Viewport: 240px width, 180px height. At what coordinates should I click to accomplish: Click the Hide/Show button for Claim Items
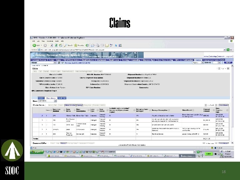click(224, 105)
